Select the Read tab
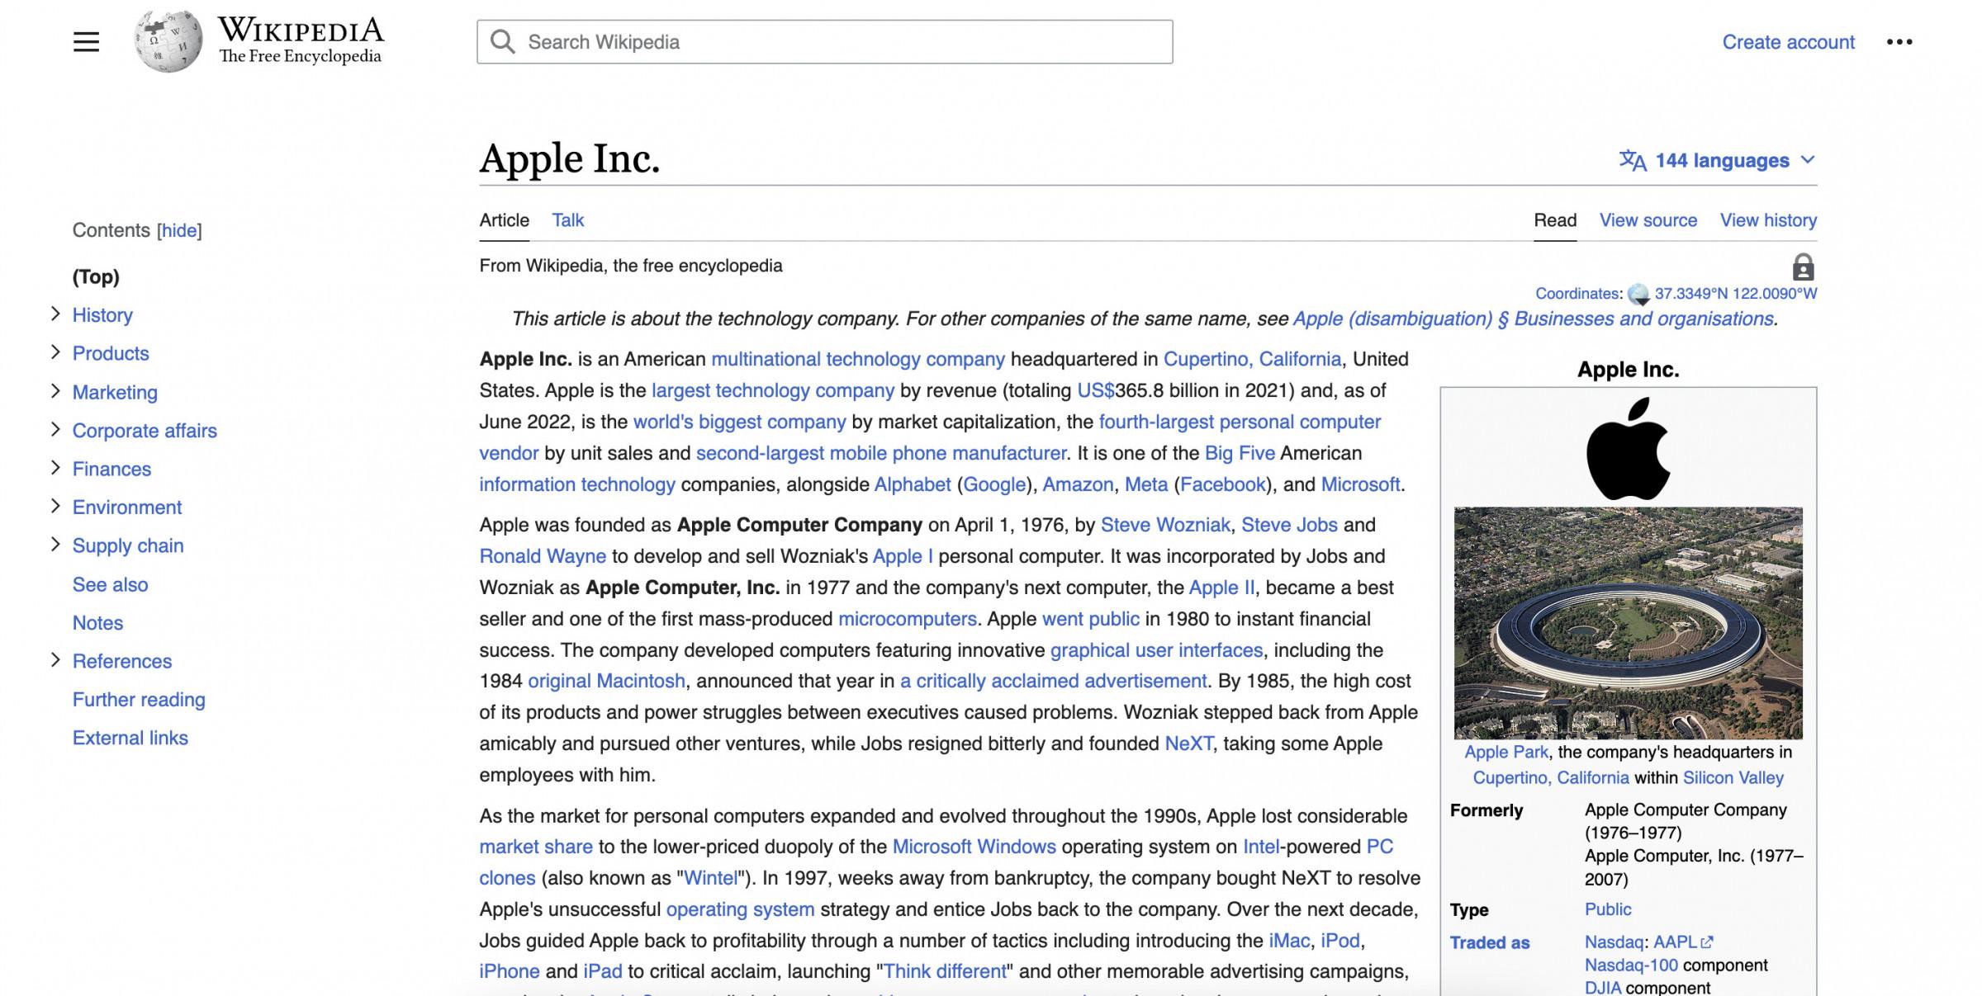 1555,220
